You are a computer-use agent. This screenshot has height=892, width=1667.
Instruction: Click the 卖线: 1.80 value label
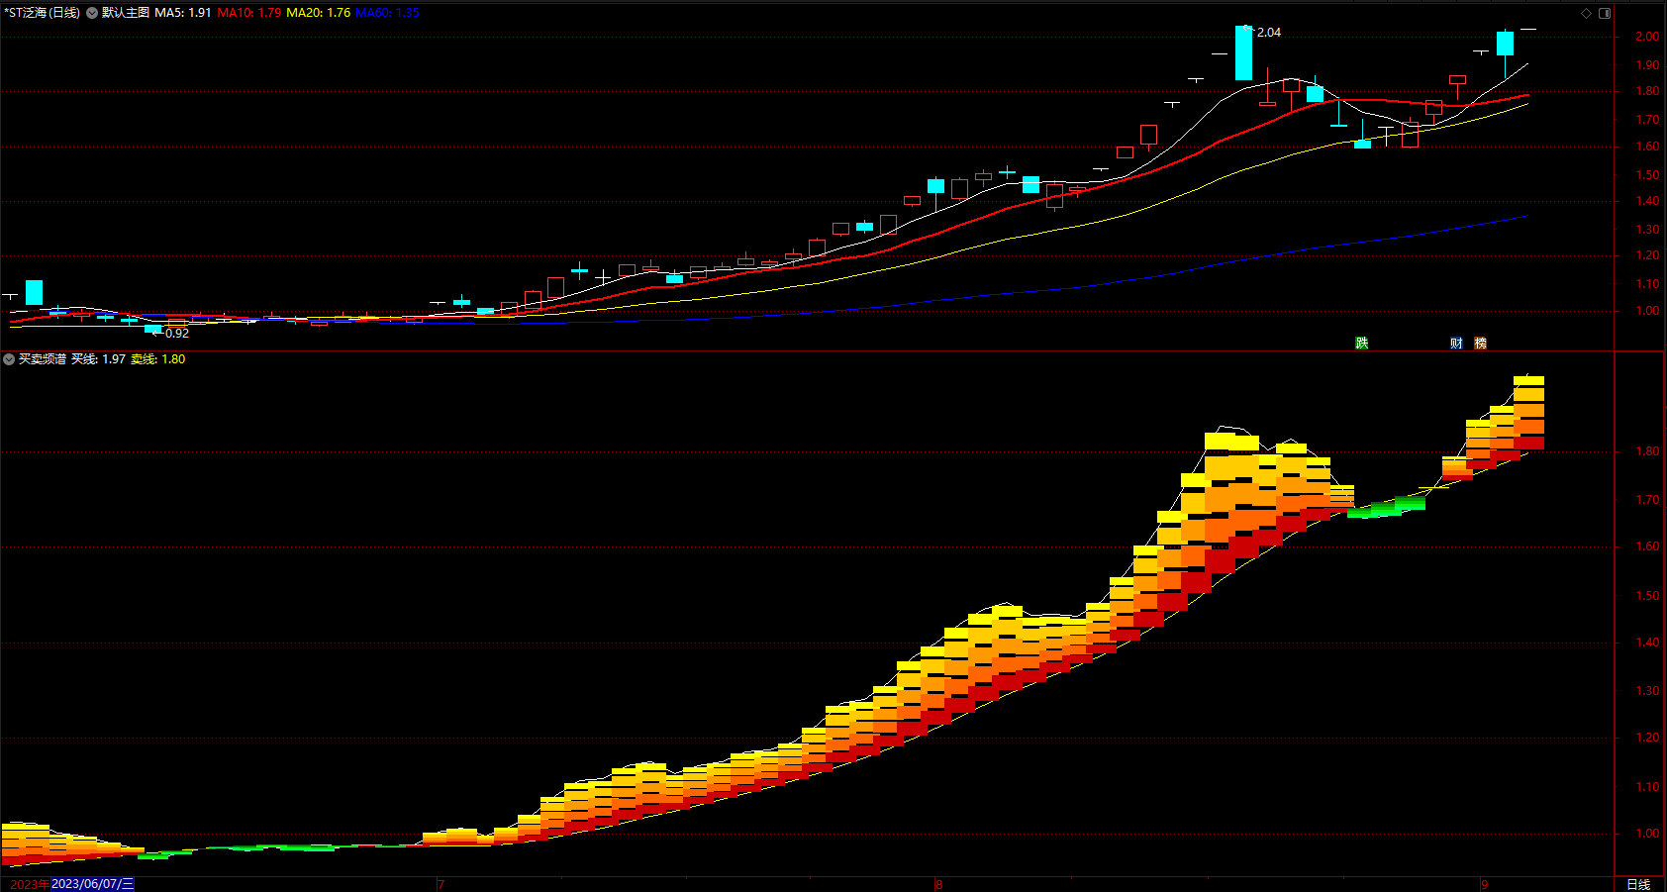point(158,359)
